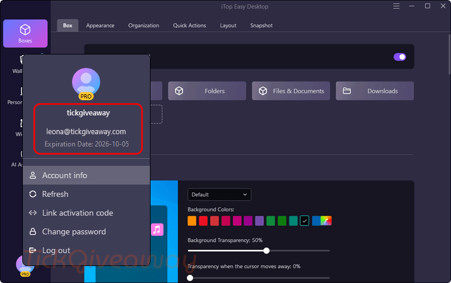Pick the orange background color swatch
The image size is (451, 283).
192,221
